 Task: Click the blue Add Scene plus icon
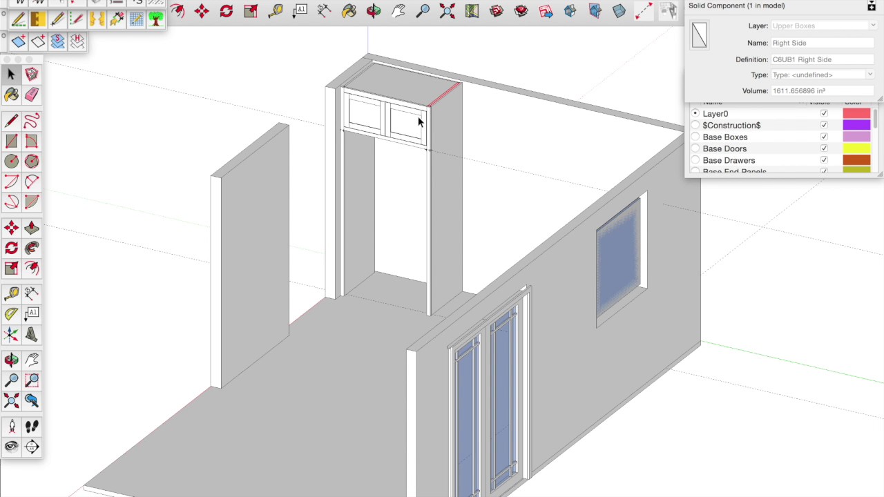coord(18,42)
